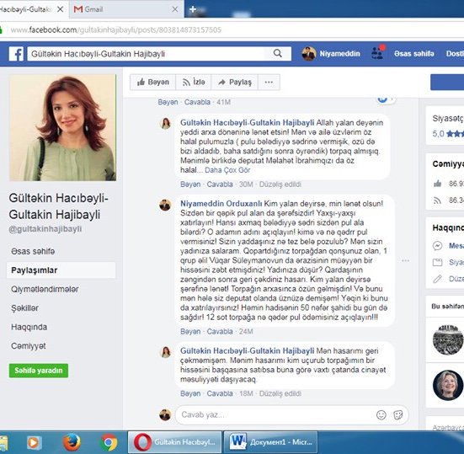464x454 pixels.
Task: Open the new tab plus button
Action: click(x=193, y=9)
